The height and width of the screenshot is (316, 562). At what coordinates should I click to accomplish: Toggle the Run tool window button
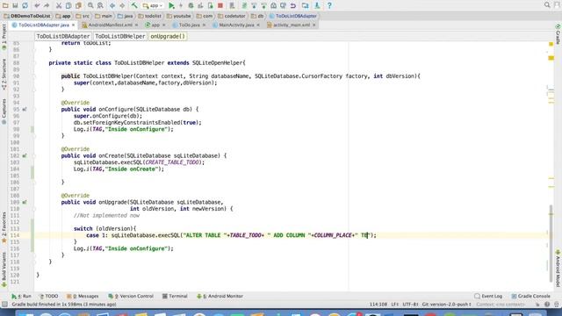tap(21, 297)
